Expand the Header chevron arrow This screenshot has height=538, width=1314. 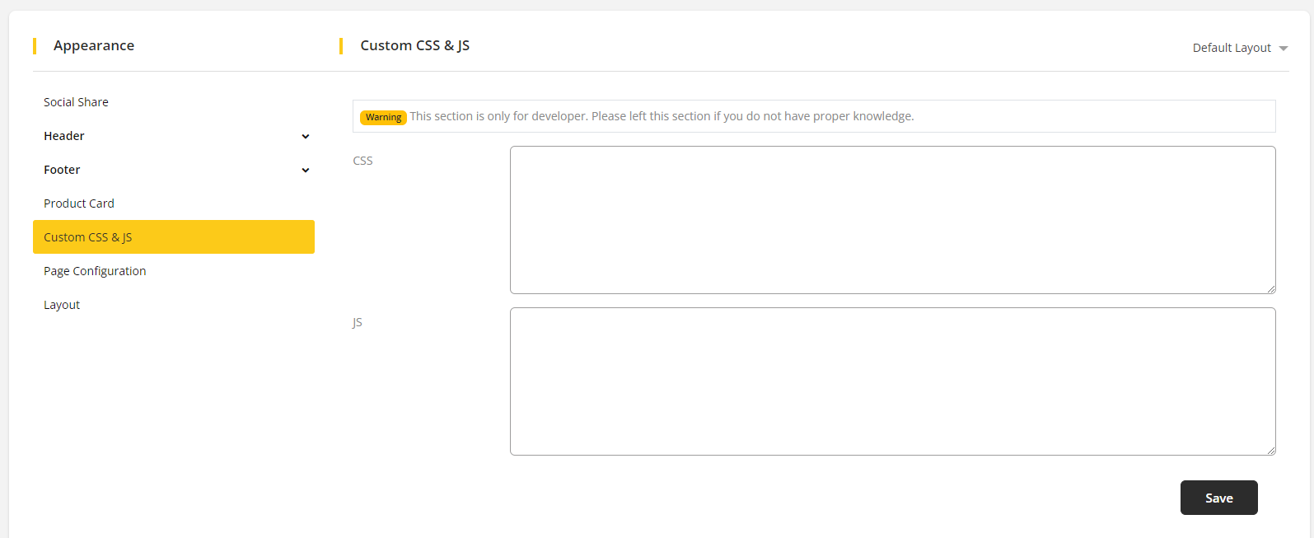pos(306,137)
